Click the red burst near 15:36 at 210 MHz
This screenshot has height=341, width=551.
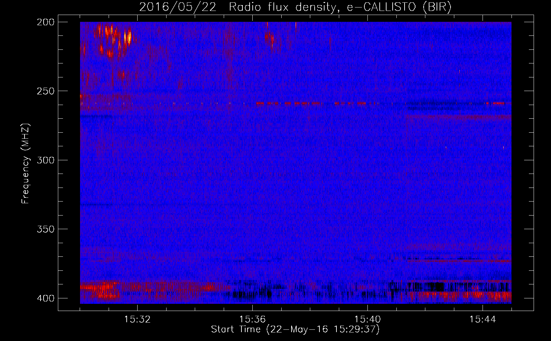pos(269,37)
